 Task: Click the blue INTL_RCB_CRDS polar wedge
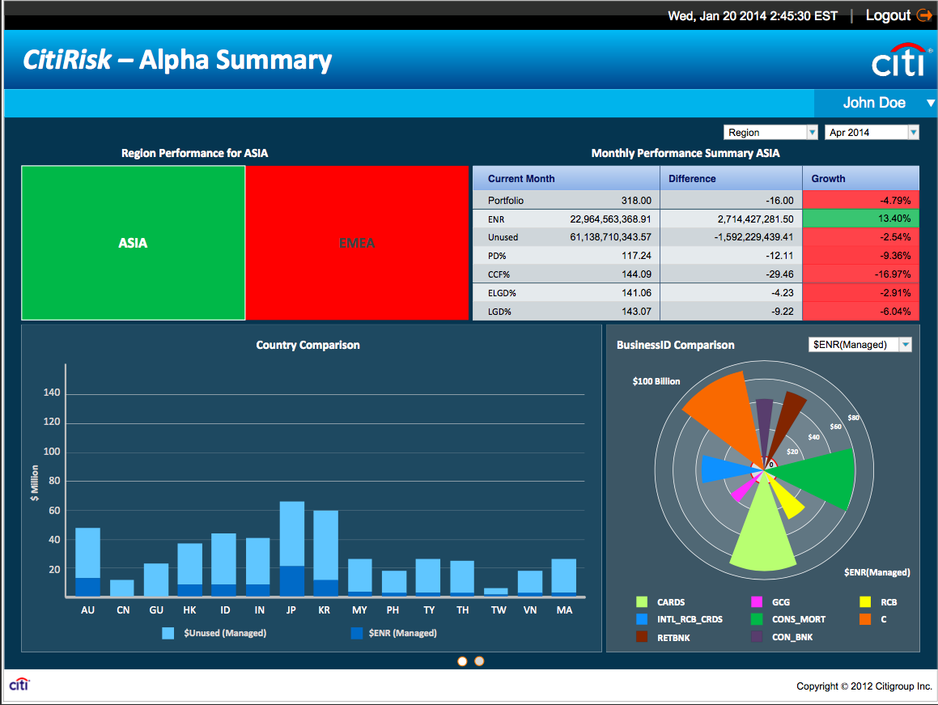[725, 468]
